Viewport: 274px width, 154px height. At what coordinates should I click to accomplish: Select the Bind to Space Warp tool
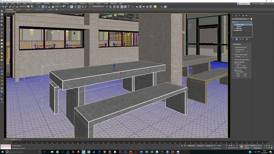(x=17, y=7)
